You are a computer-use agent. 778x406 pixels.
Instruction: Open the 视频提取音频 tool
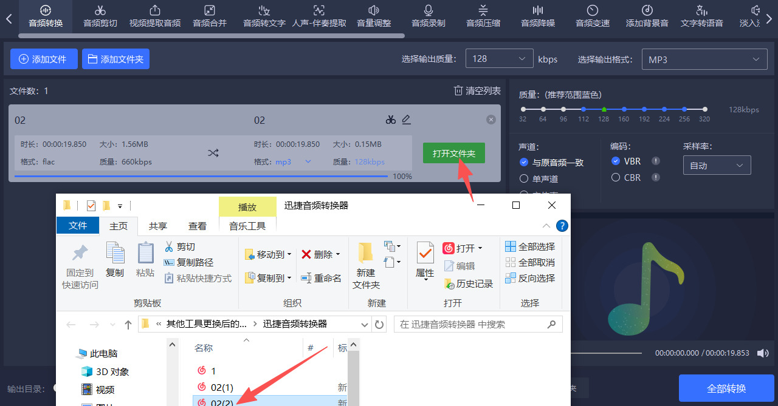(x=155, y=16)
